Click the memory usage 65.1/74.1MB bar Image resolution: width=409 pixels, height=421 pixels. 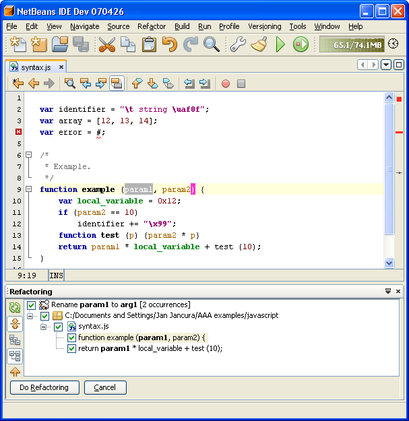[x=352, y=44]
